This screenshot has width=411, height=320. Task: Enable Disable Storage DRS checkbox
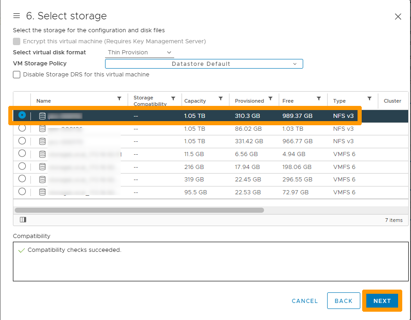17,75
